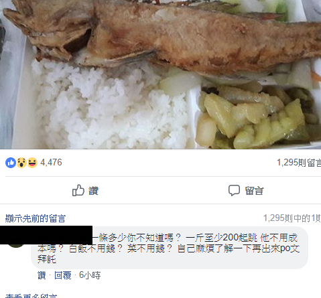Image resolution: width=321 pixels, height=298 pixels.
Task: Like the comment via 讚 link
Action: [42, 275]
